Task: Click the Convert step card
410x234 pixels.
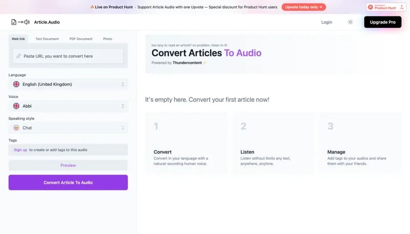Action: [x=187, y=144]
